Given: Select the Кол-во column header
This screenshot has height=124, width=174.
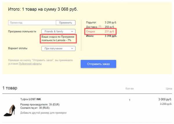Looking at the screenshot, I should click(x=129, y=88).
